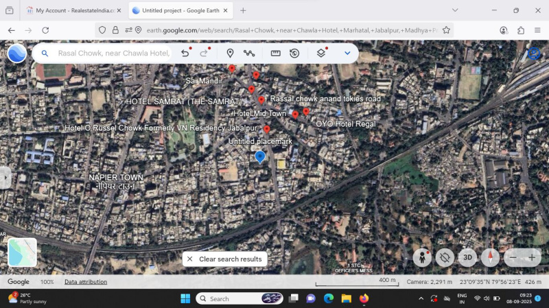
Task: Select Hotel O Russel Chowk pin
Action: point(267,129)
